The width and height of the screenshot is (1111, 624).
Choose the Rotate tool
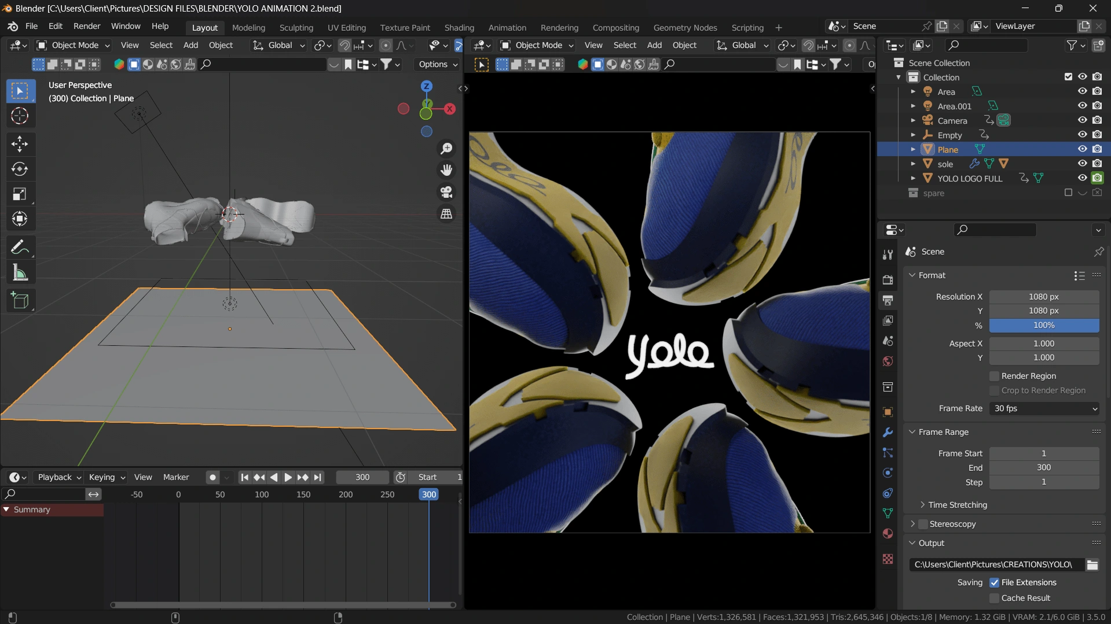pyautogui.click(x=20, y=169)
